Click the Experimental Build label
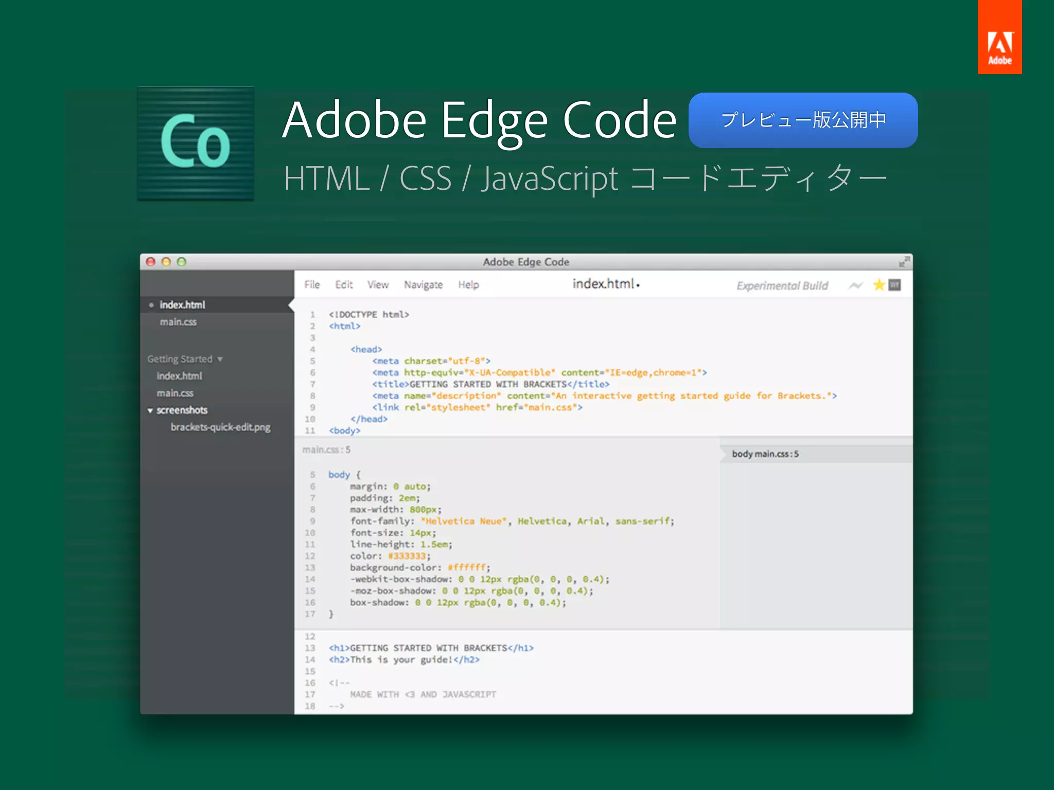1054x790 pixels. (782, 286)
